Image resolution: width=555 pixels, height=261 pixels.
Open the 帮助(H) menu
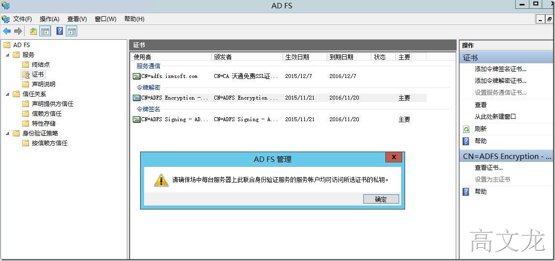[134, 19]
